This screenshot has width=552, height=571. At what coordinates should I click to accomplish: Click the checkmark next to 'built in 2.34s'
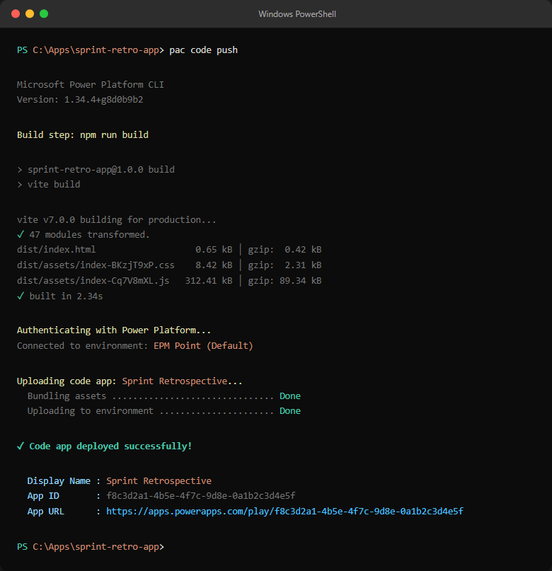point(22,296)
